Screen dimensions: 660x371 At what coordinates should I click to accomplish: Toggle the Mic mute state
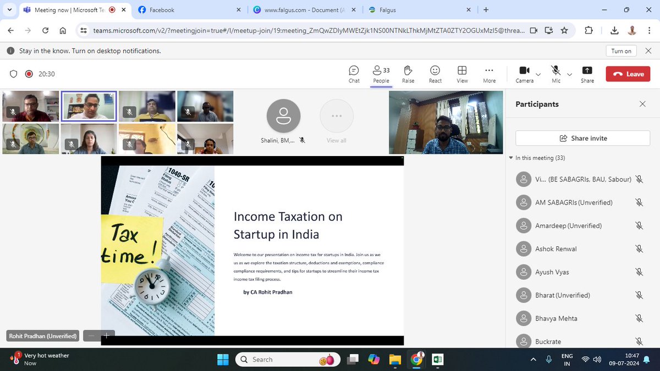click(556, 74)
